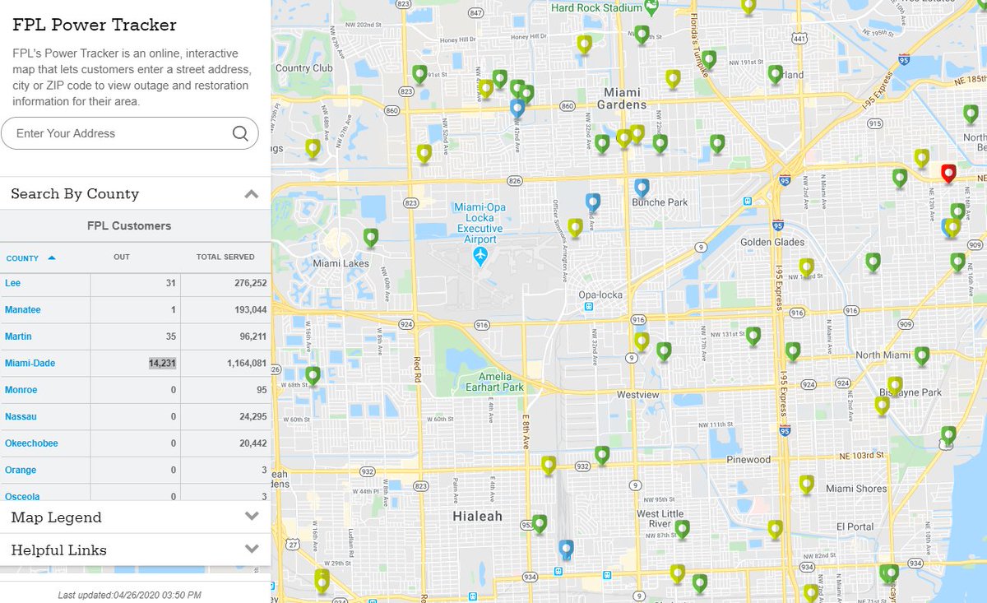
Task: Click the blue marker in Hialeah near 934
Action: [x=565, y=549]
